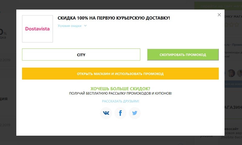Share the promo code on Twitter
The width and height of the screenshot is (242, 145).
[x=135, y=113]
